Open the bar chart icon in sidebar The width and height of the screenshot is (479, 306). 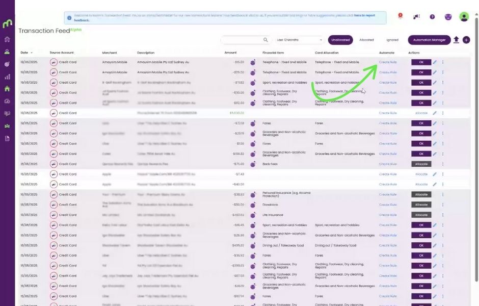pos(7,76)
